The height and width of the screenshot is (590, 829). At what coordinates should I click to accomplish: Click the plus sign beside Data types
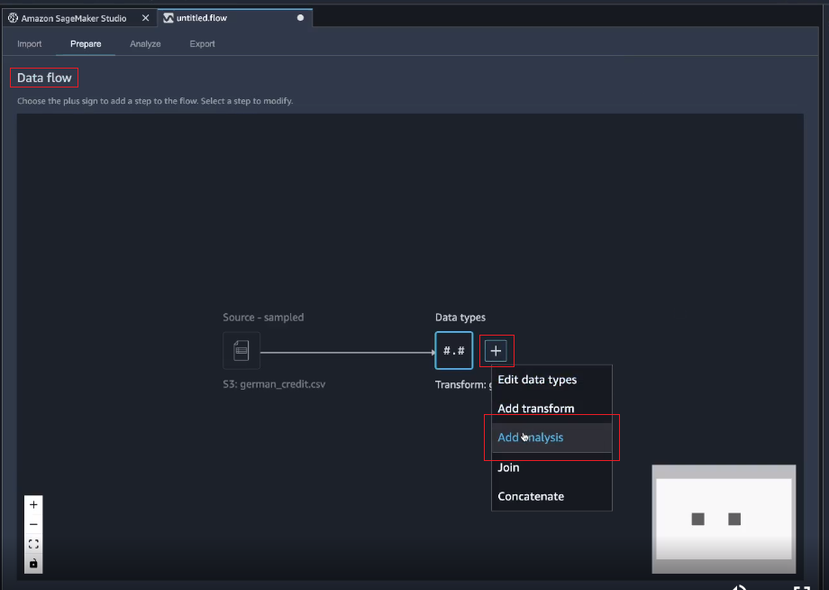(496, 351)
